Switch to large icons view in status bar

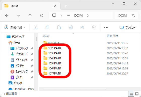click(137, 94)
